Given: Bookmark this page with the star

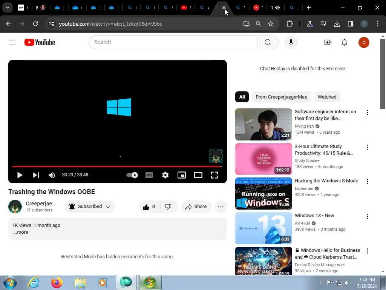Looking at the screenshot, I should pos(271,24).
